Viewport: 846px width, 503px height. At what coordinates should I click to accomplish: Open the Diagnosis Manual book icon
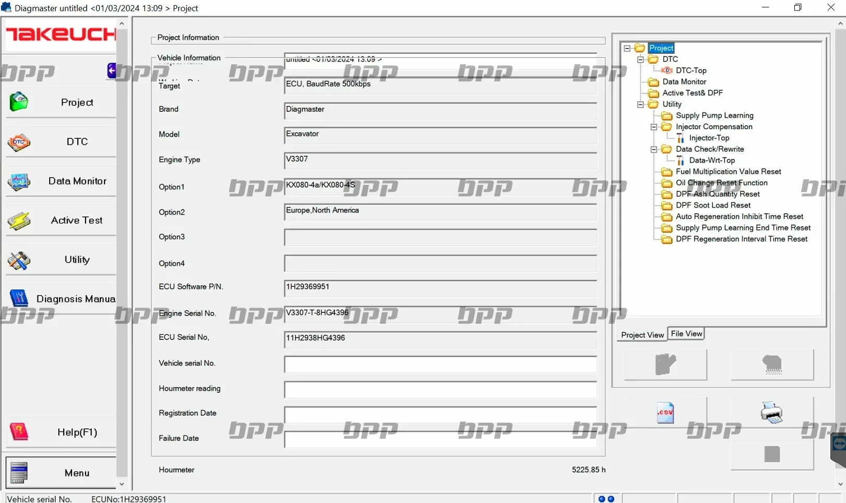click(x=19, y=299)
